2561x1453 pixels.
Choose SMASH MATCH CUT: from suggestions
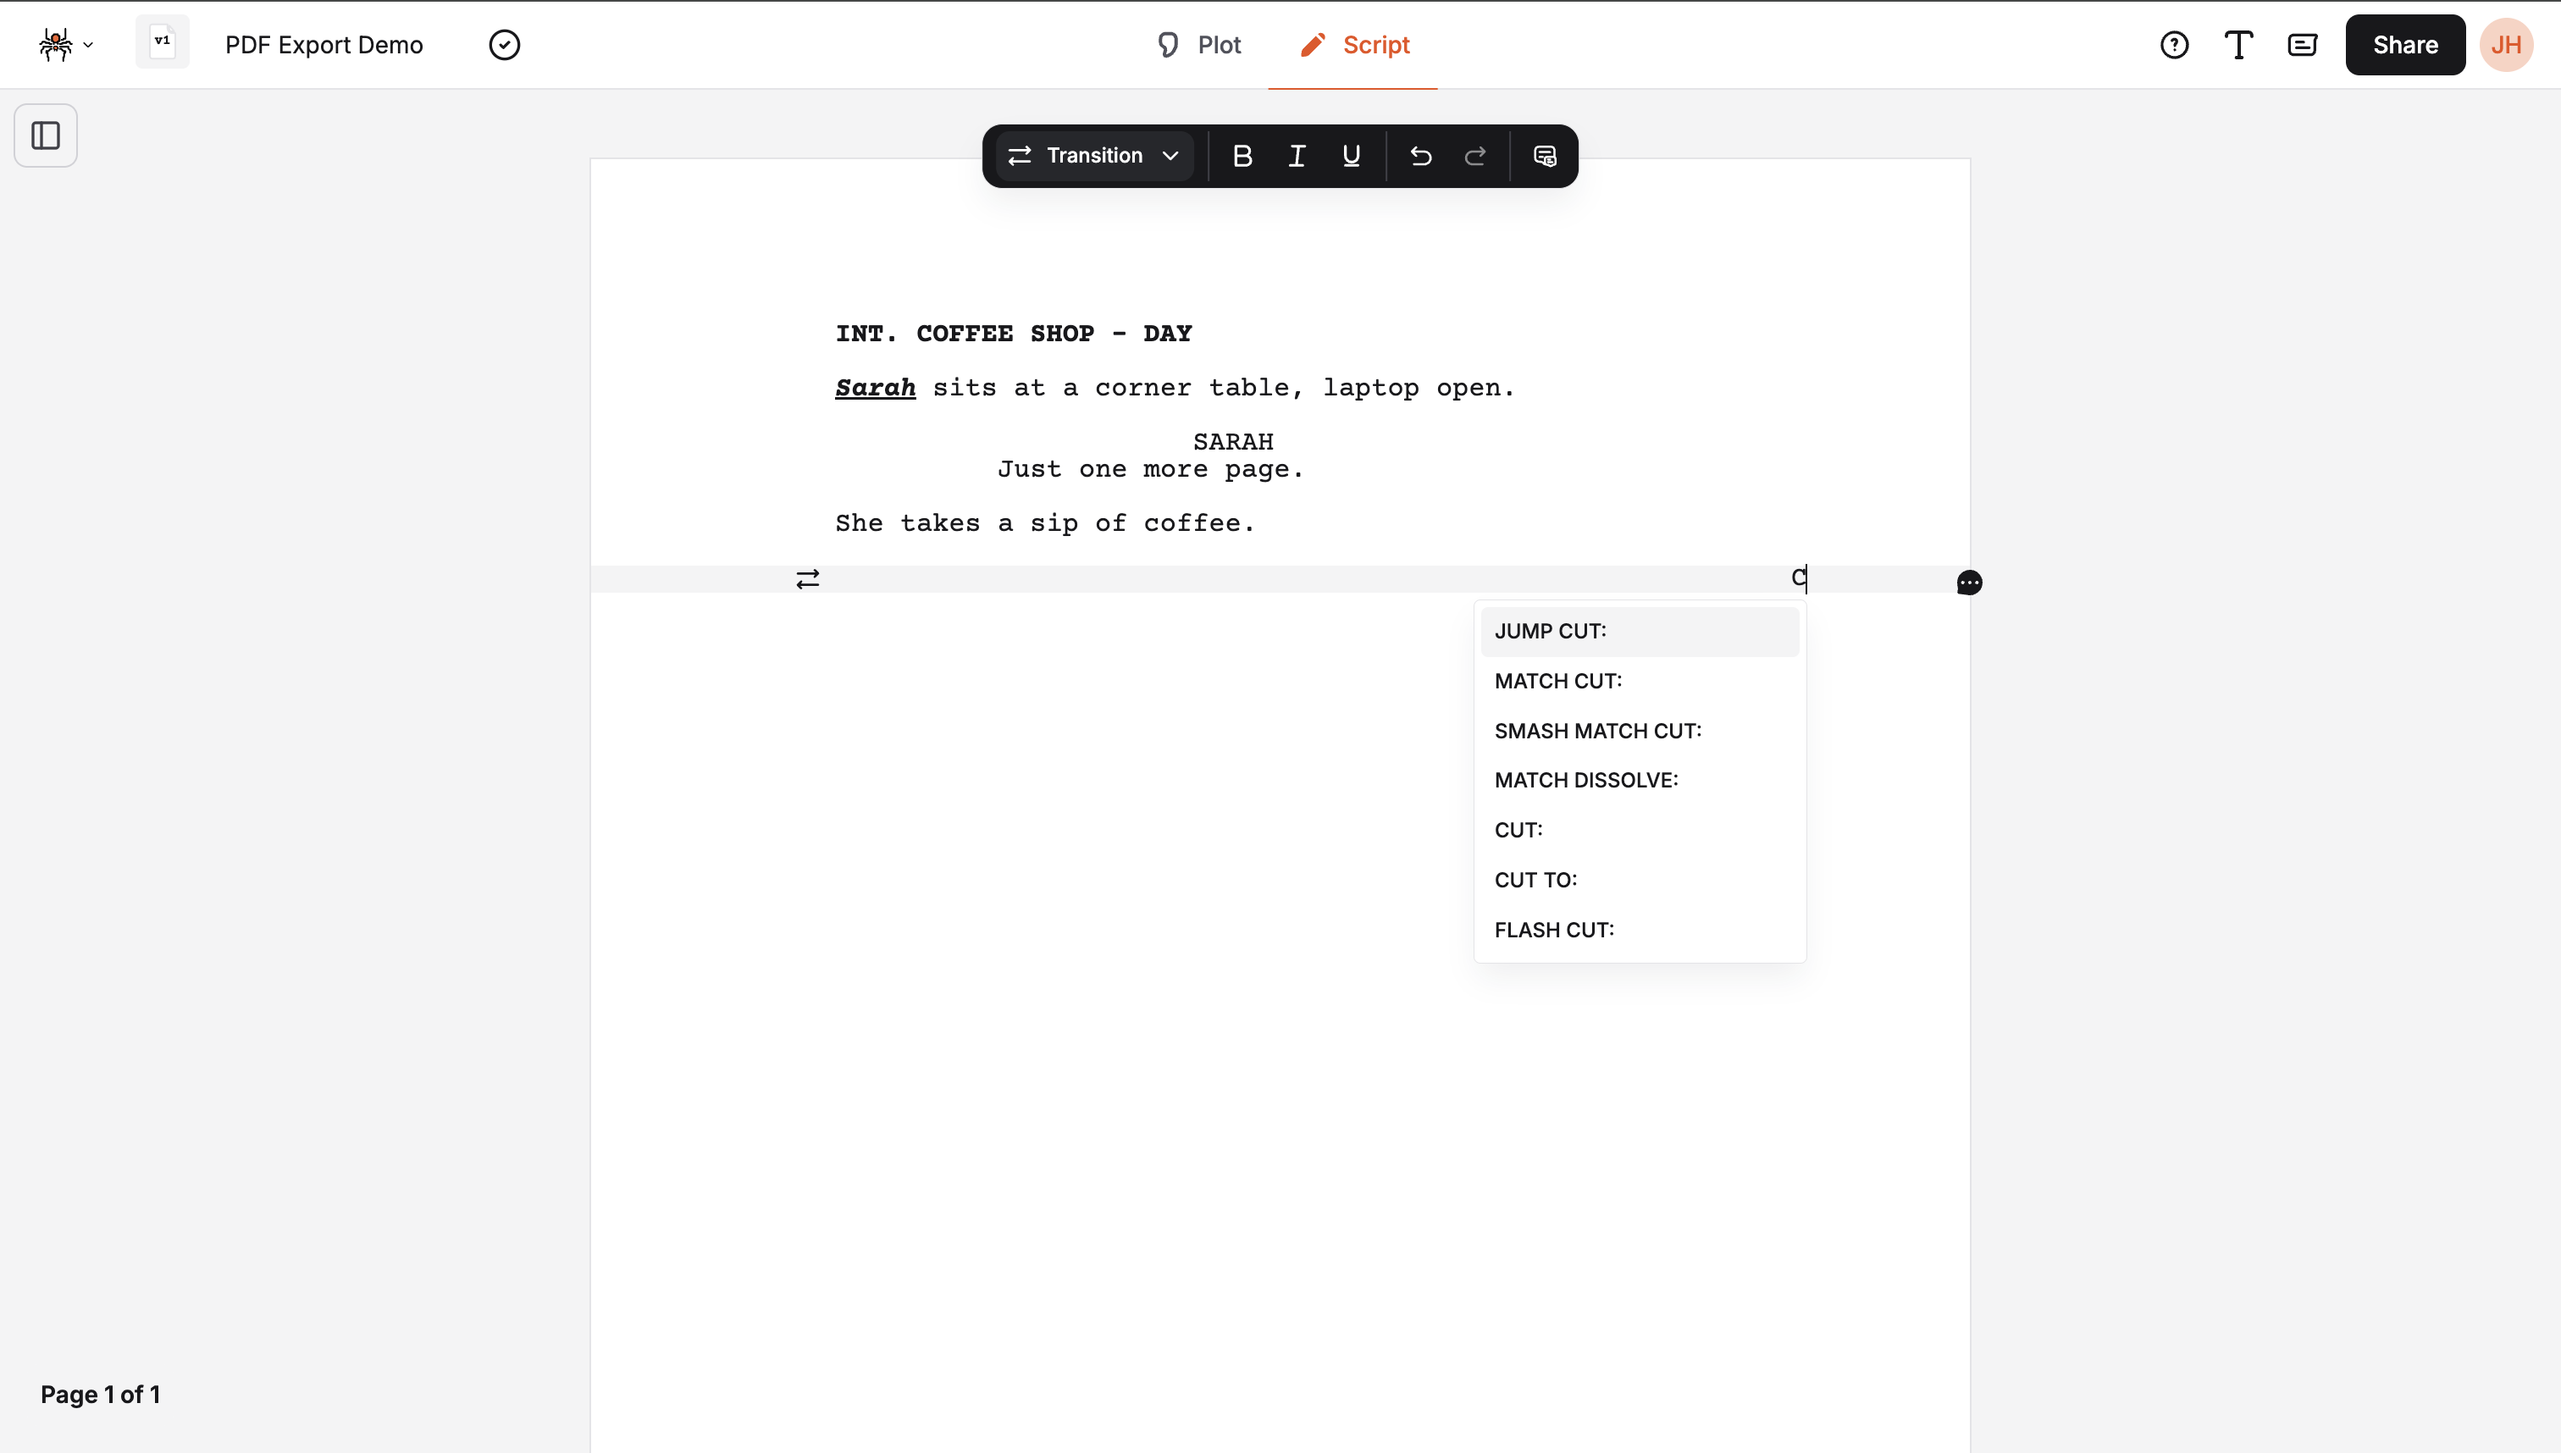click(x=1597, y=731)
